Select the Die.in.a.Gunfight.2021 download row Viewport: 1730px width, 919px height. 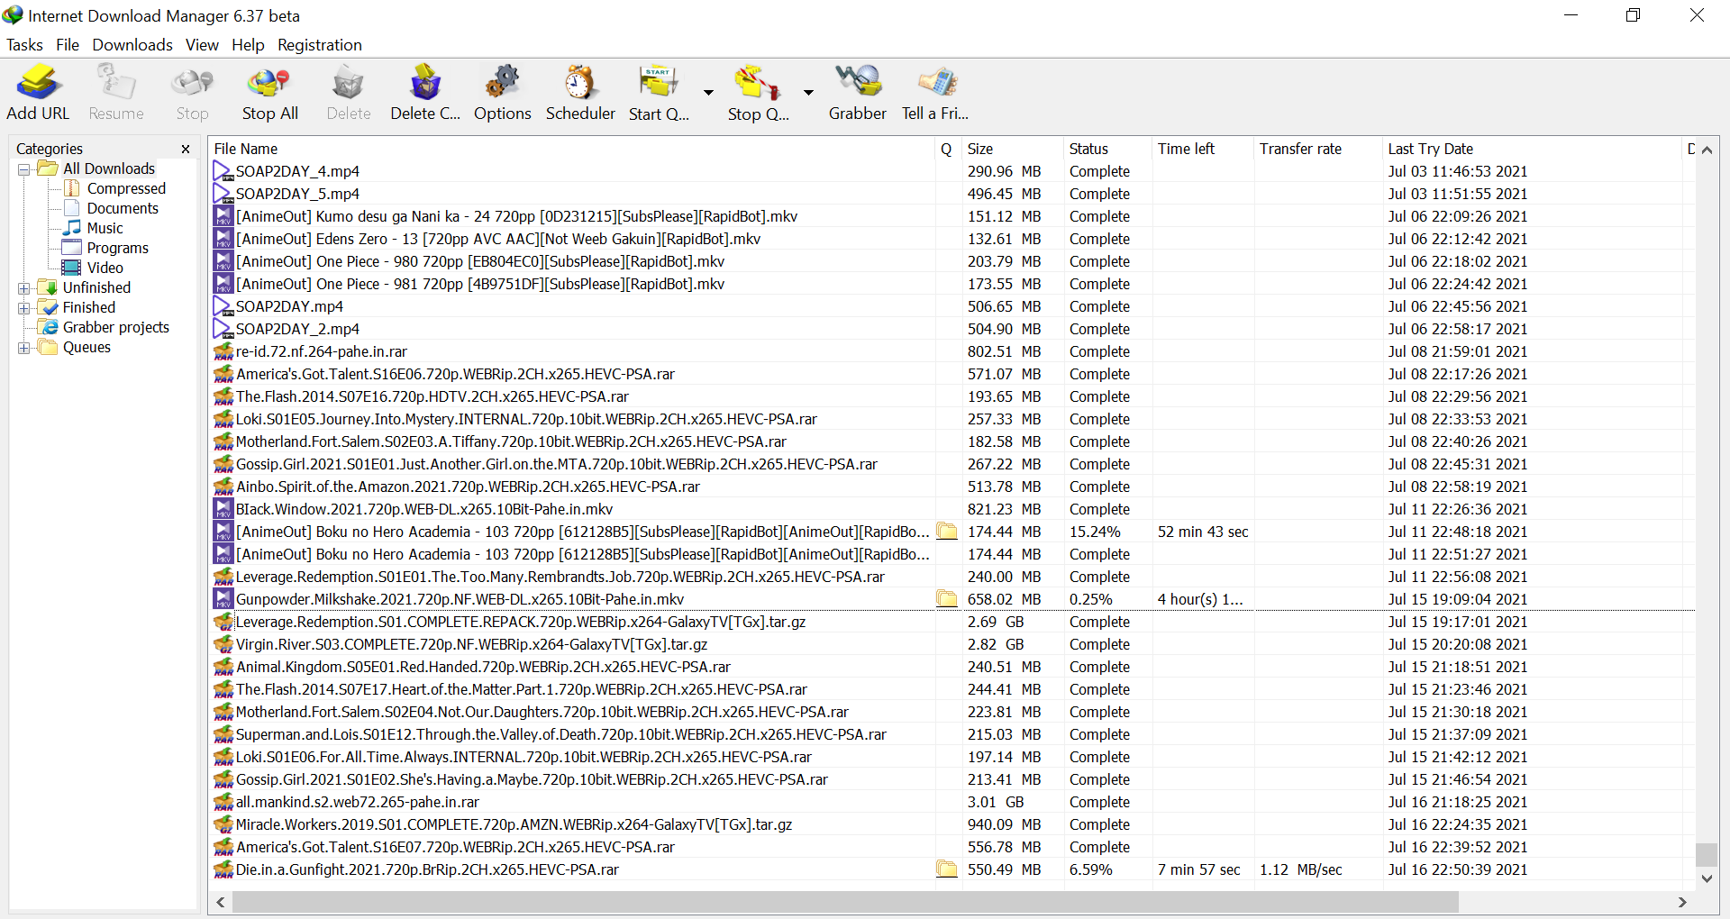tap(952, 869)
